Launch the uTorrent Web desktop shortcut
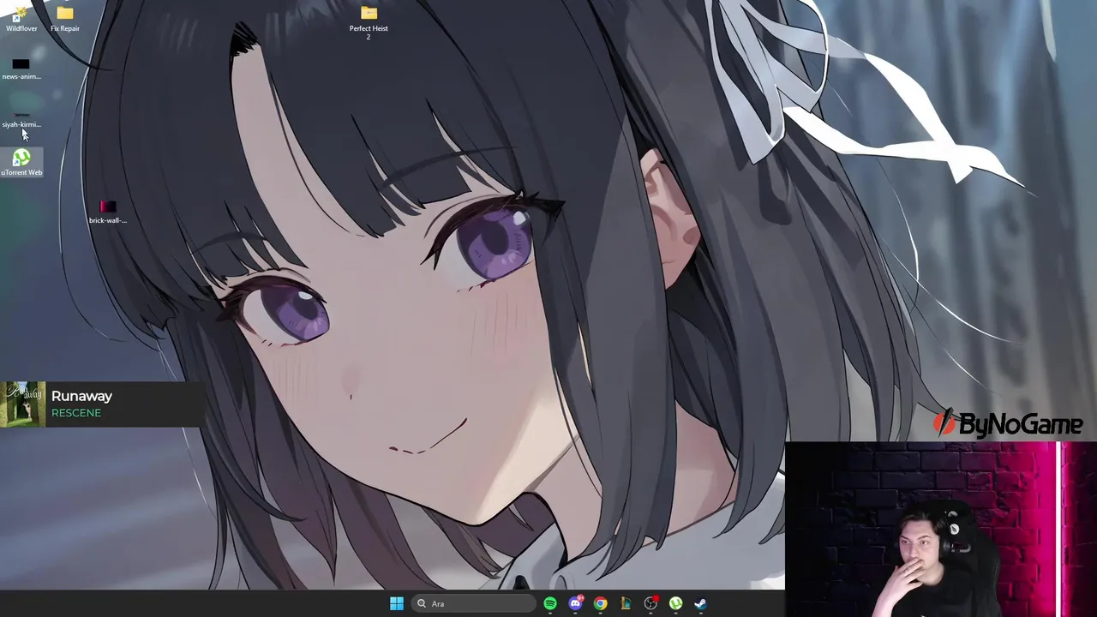This screenshot has height=617, width=1097. [x=21, y=163]
